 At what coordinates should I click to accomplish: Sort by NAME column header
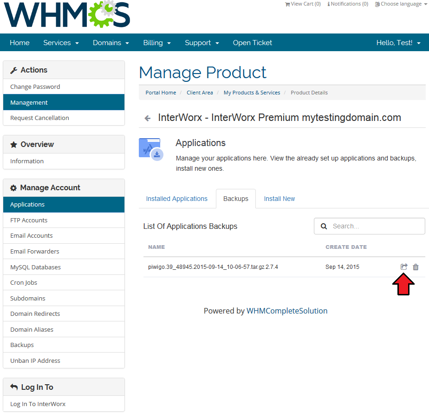(x=156, y=247)
